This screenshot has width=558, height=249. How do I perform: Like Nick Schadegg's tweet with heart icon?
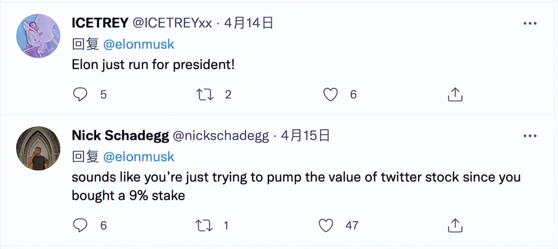coord(326,225)
